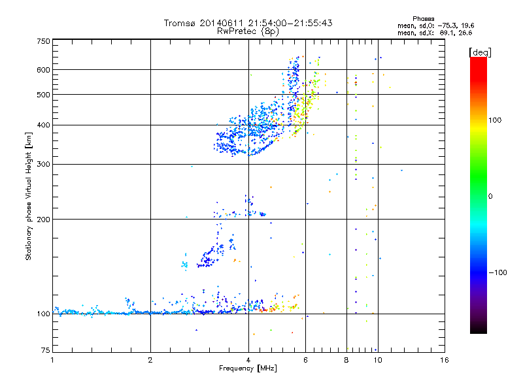This screenshot has width=523, height=392.
Task: Click the height axis tick label "500"
Action: pyautogui.click(x=44, y=95)
